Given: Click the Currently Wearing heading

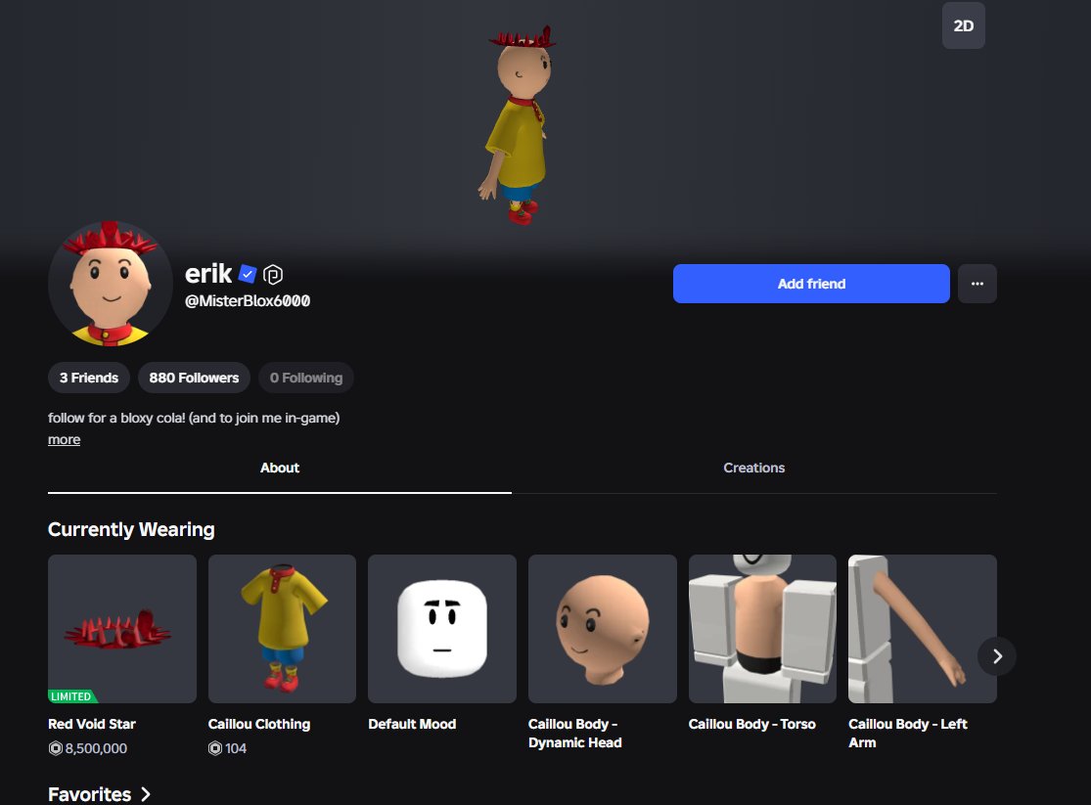Looking at the screenshot, I should 131,530.
